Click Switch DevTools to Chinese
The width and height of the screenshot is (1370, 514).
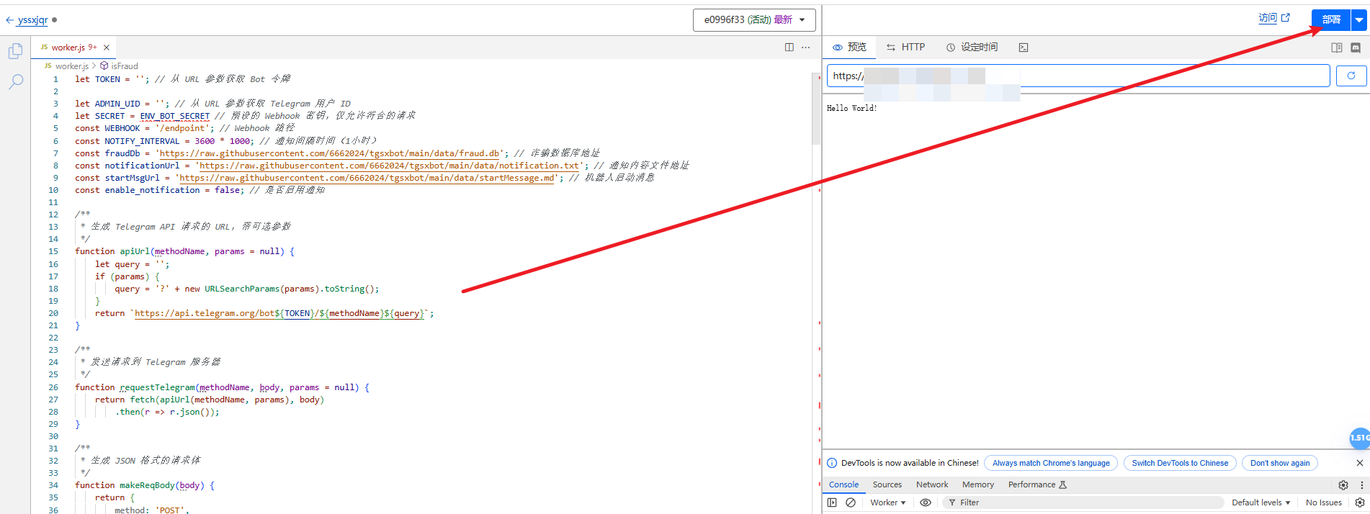click(1180, 463)
